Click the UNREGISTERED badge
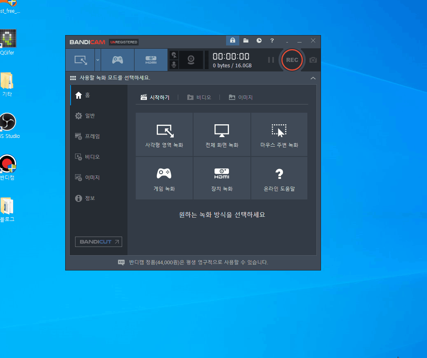 point(124,42)
